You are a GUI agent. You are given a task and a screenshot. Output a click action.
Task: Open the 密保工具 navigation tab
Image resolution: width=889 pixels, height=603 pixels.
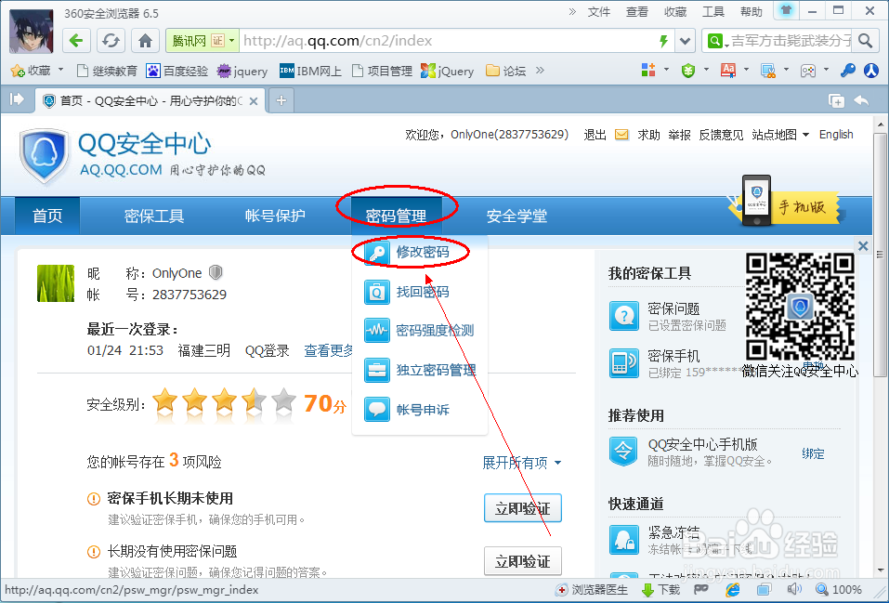point(153,216)
